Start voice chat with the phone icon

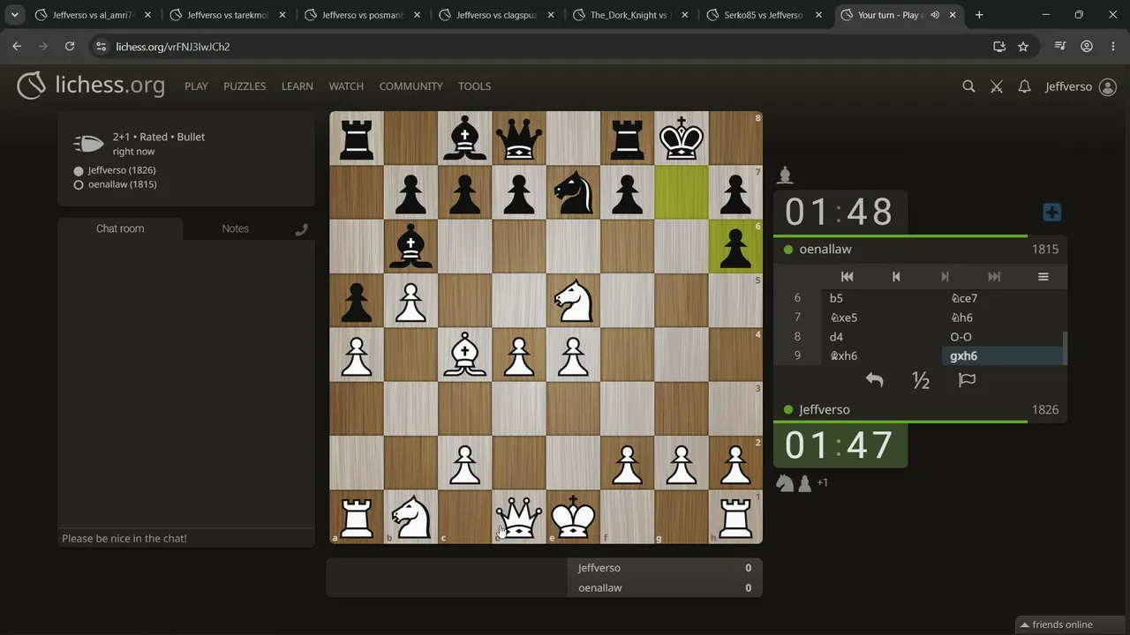(301, 229)
